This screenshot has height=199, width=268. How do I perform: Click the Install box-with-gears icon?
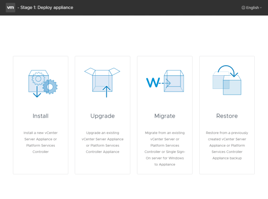[x=43, y=83]
